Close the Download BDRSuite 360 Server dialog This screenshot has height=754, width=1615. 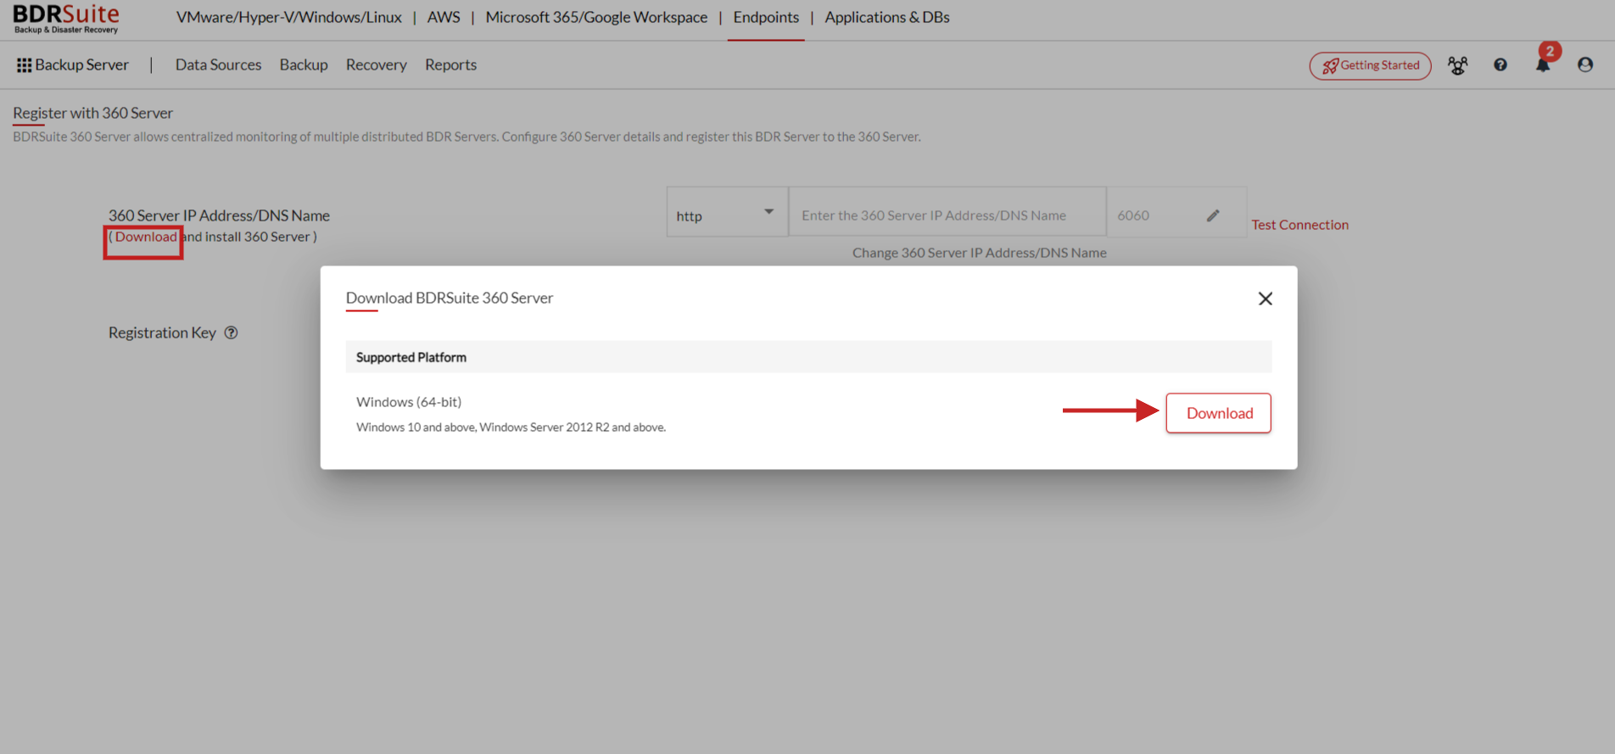1265,299
